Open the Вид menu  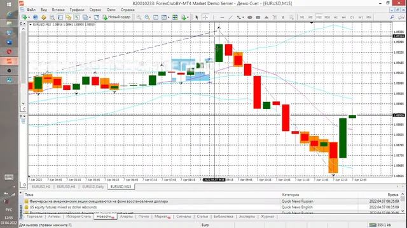coord(44,10)
